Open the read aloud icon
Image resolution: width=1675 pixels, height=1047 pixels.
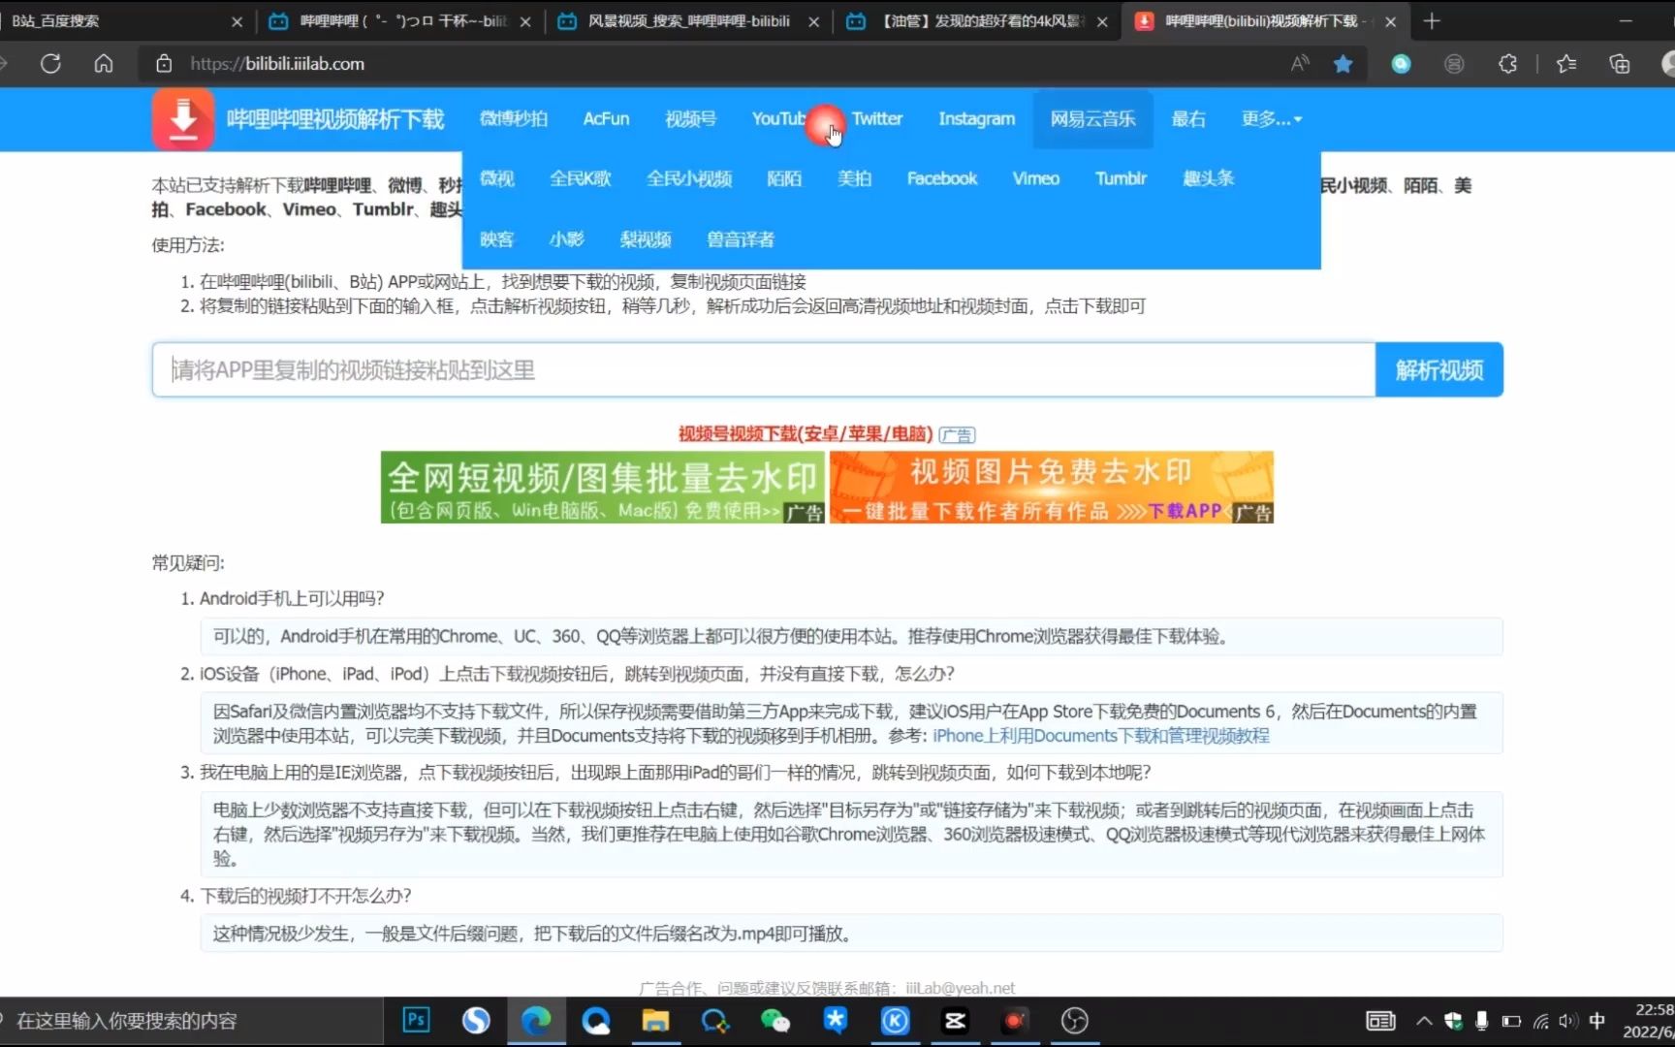[x=1300, y=64]
